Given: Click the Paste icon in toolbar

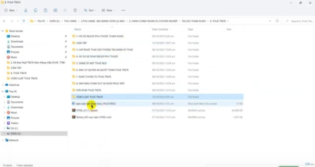Looking at the screenshot, I should pos(45,10).
